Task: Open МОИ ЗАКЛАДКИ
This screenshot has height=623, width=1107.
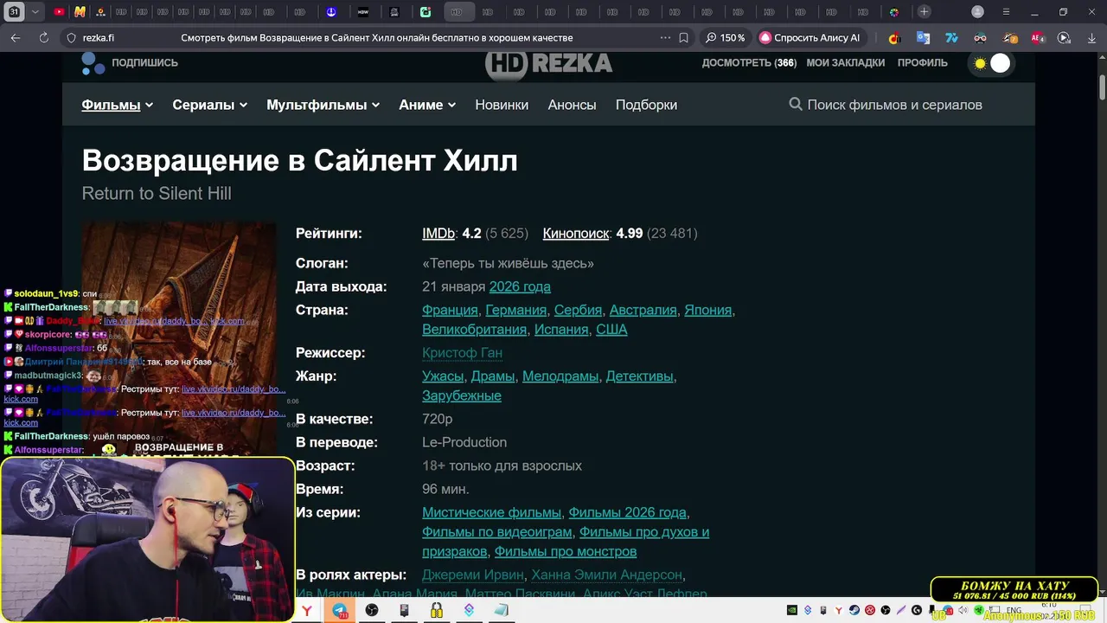Action: point(846,63)
